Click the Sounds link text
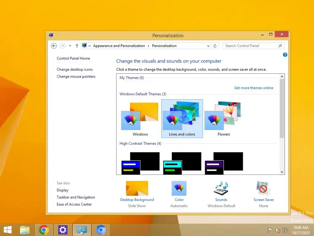 click(221, 200)
